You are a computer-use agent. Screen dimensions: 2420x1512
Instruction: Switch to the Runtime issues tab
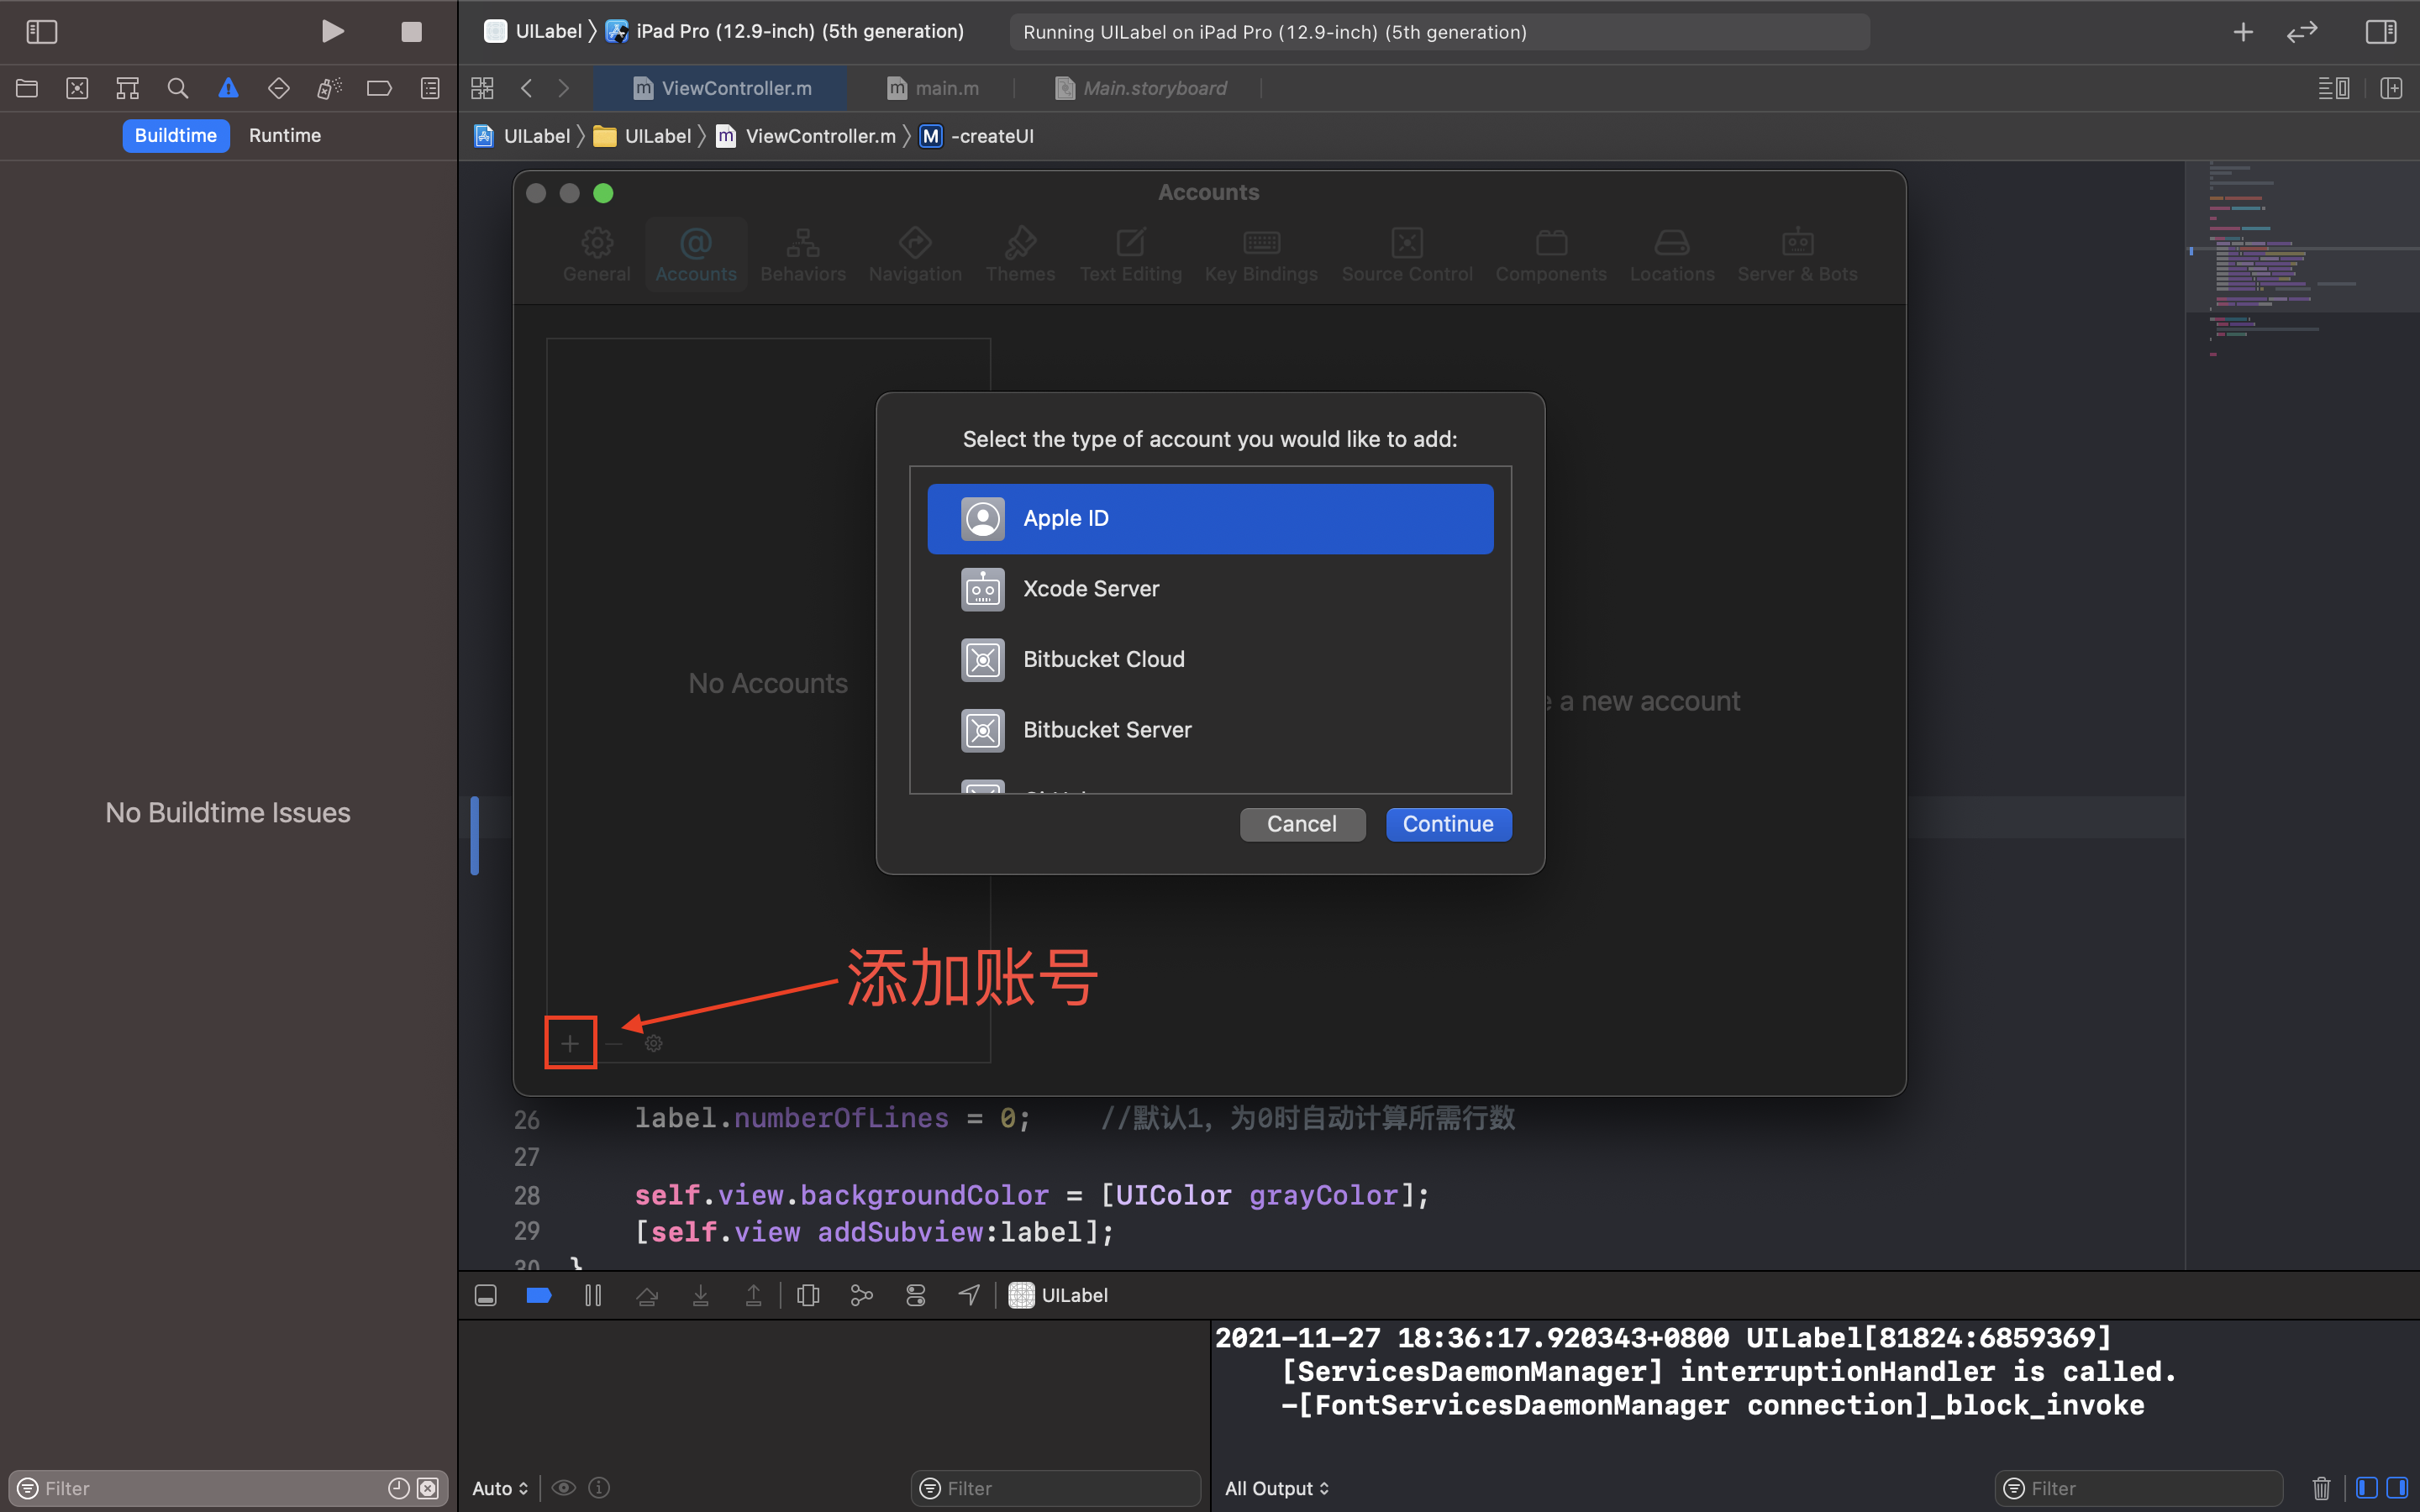pyautogui.click(x=285, y=135)
